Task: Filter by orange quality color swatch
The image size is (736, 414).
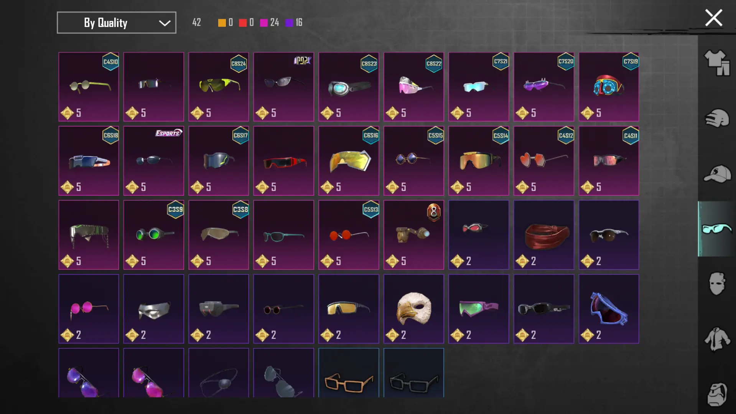Action: (x=222, y=23)
